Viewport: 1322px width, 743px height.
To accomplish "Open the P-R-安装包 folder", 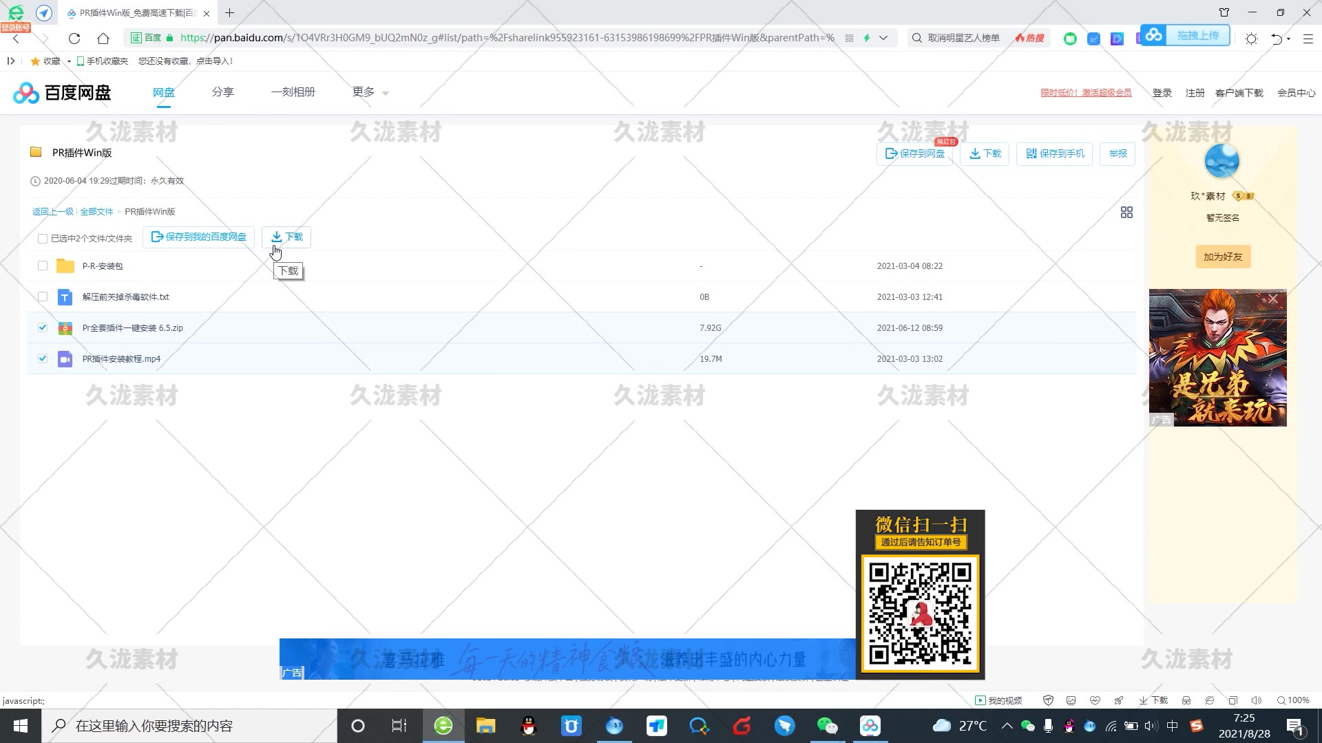I will (x=103, y=266).
